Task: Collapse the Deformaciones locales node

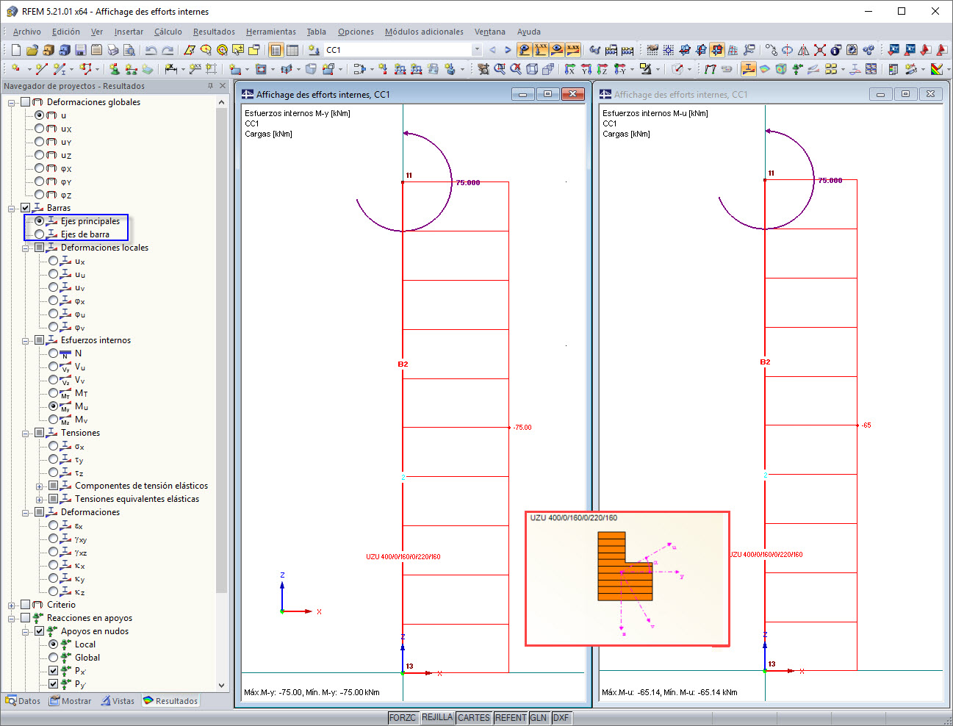Action: (x=26, y=248)
